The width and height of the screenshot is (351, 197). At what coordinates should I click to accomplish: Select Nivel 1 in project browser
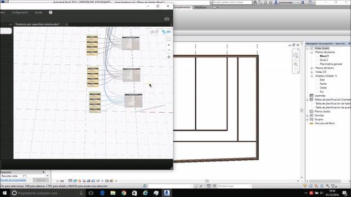(324, 56)
